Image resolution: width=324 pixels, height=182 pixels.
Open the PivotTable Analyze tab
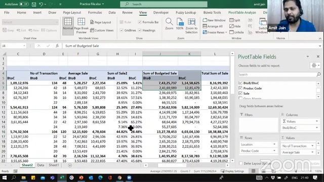pos(242,13)
